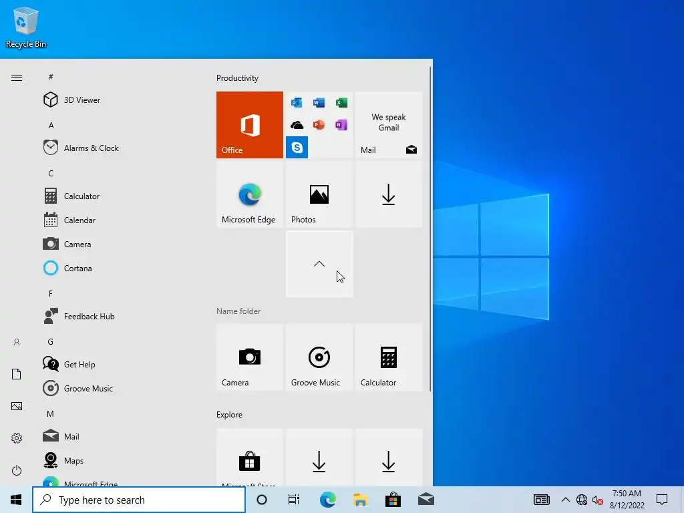Click the Start menu tiles scrollbar
This screenshot has width=684, height=513.
431,229
